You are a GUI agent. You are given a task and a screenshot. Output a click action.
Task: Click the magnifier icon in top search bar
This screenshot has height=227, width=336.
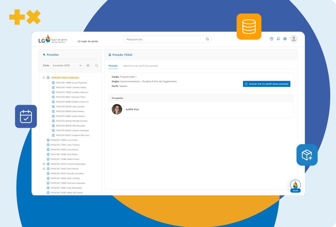[207, 39]
